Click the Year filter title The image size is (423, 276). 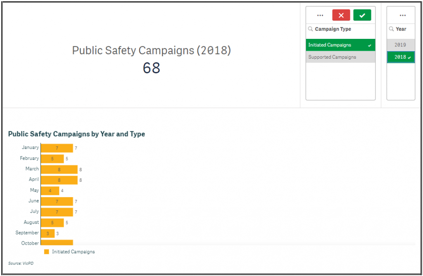click(x=401, y=29)
